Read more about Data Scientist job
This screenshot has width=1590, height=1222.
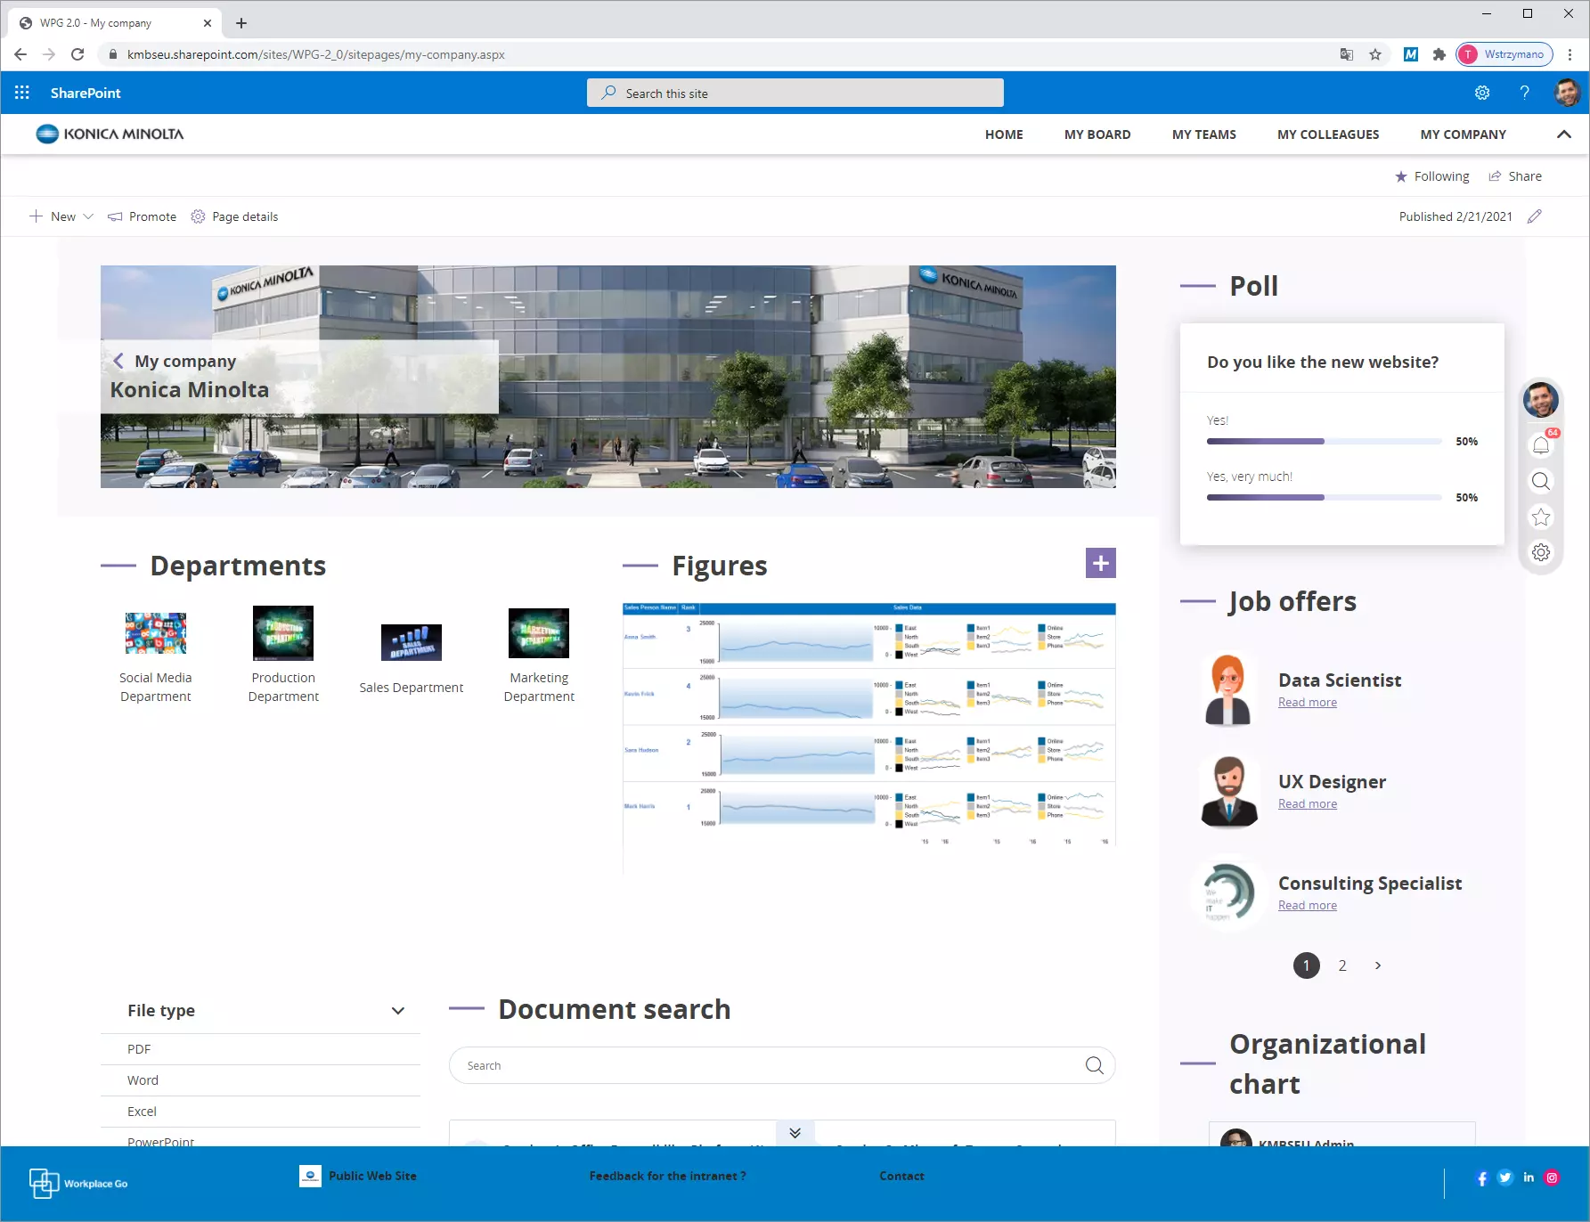point(1308,703)
